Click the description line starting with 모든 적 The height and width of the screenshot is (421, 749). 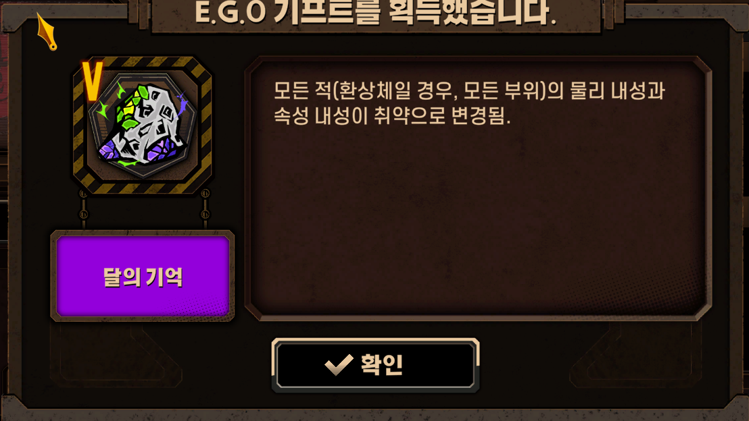pyautogui.click(x=469, y=90)
